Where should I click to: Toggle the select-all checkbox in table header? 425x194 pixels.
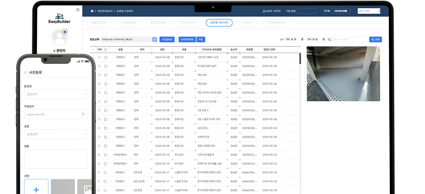106,50
